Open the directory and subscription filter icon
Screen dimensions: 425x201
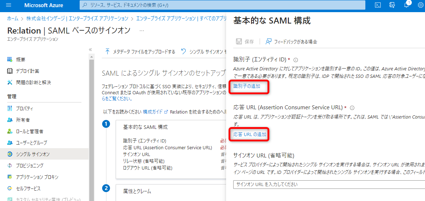[x=392, y=5]
